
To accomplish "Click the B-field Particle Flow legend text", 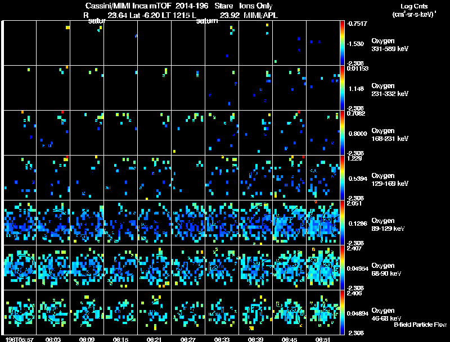I will [x=420, y=325].
